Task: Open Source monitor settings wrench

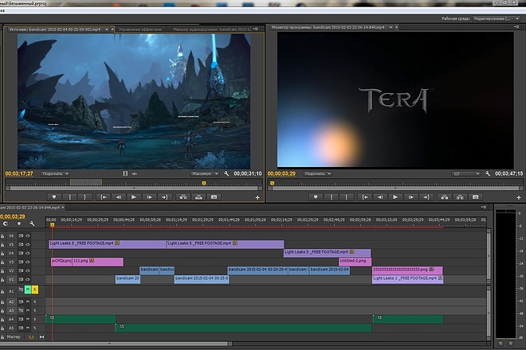Action: click(226, 173)
